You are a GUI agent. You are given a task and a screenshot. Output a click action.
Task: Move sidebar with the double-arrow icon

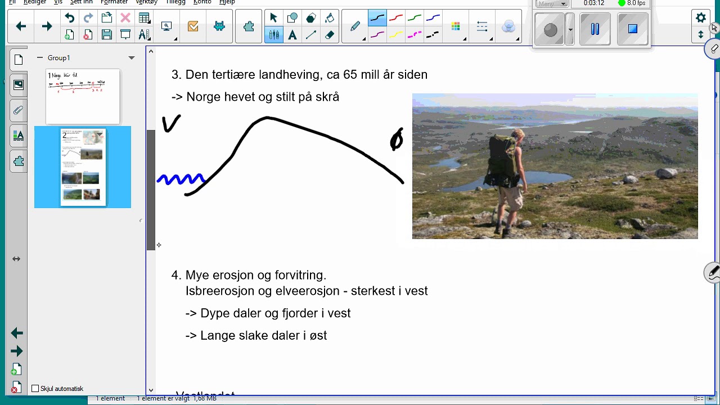[16, 259]
